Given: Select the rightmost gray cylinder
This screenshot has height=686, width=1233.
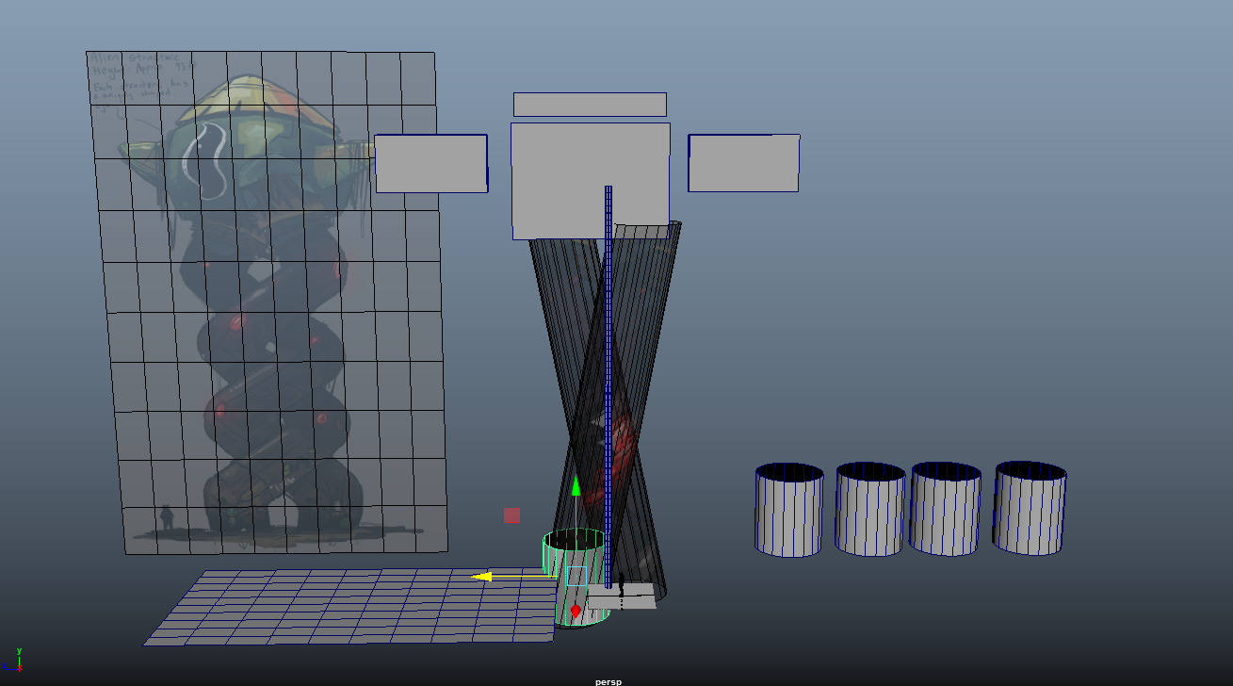Looking at the screenshot, I should 1030,507.
